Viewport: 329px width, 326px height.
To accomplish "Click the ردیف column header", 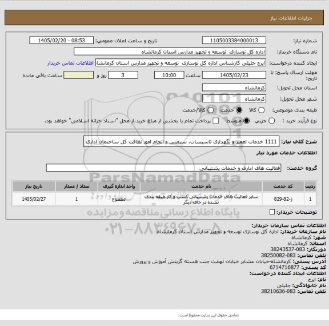I will pyautogui.click(x=310, y=186).
